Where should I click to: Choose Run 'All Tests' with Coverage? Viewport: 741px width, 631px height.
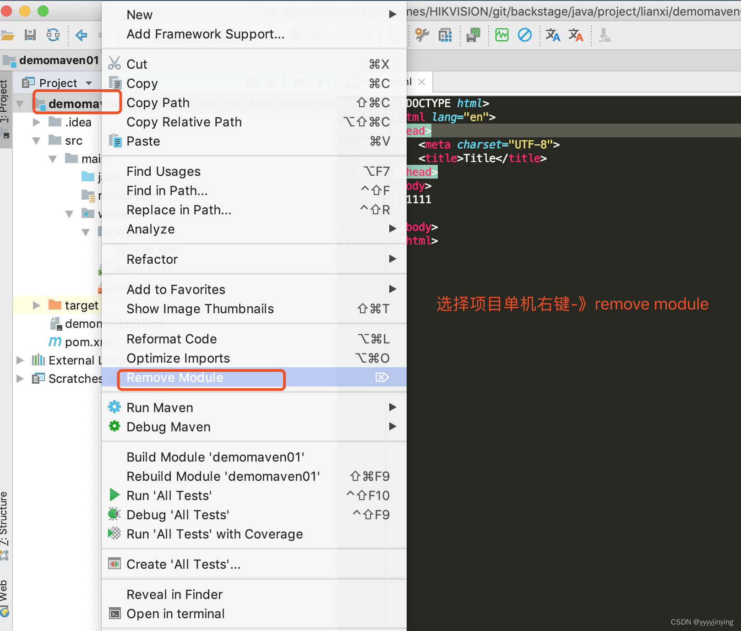coord(254,534)
